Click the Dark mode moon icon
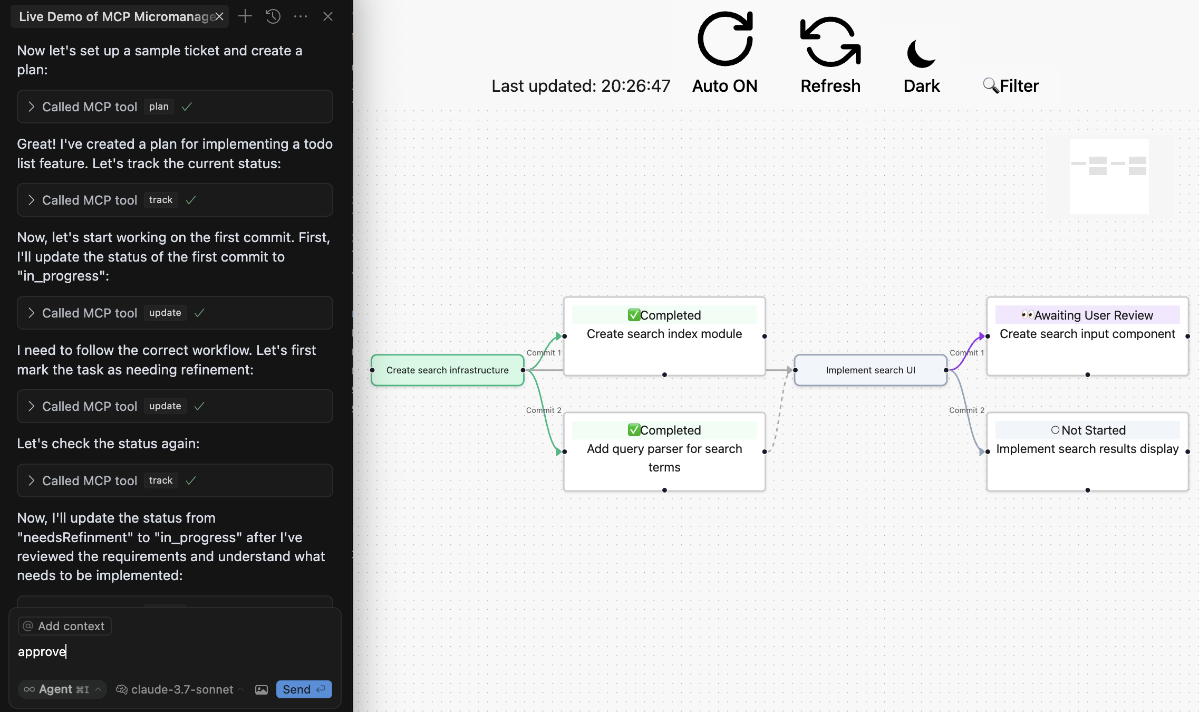The width and height of the screenshot is (1199, 712). click(921, 54)
